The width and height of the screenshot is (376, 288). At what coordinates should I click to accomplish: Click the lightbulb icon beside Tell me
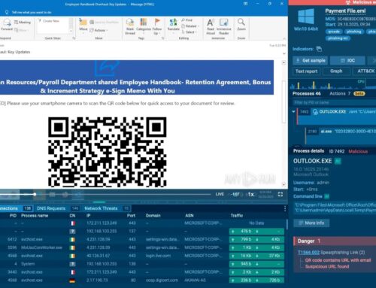(x=7, y=12)
